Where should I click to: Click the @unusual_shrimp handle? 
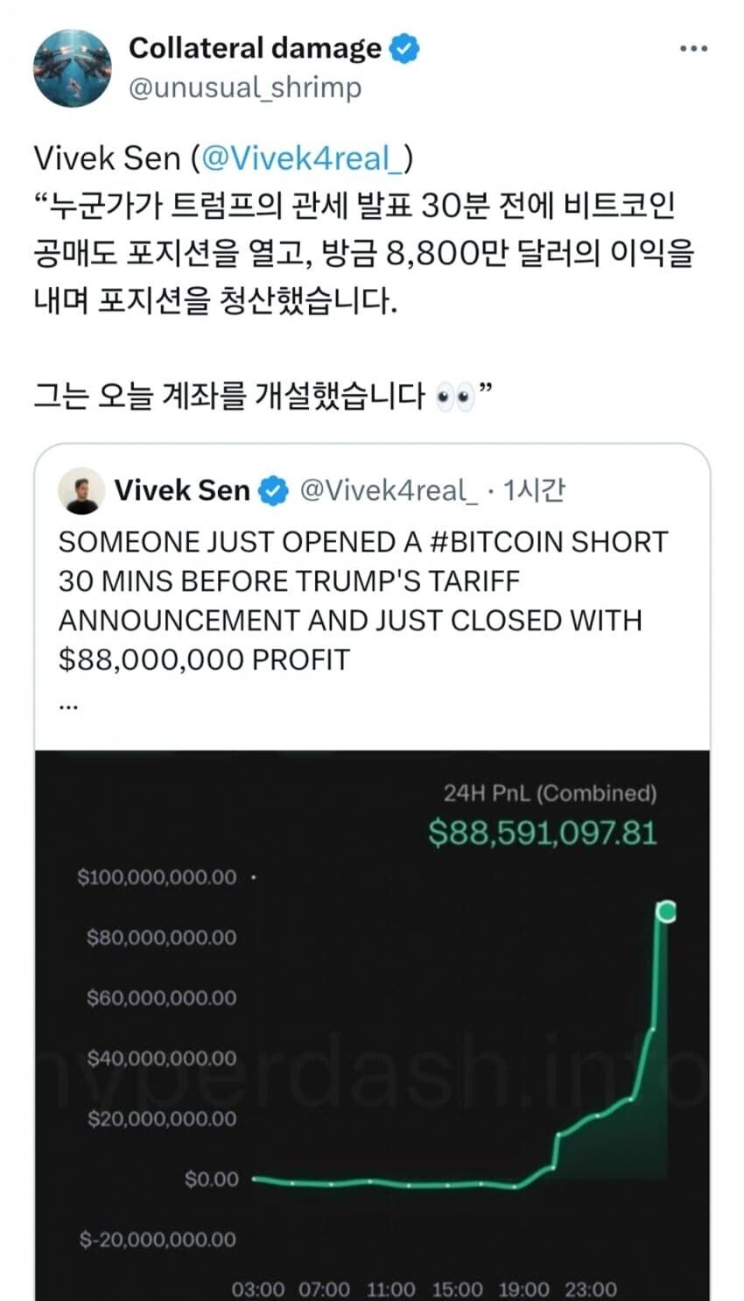245,87
